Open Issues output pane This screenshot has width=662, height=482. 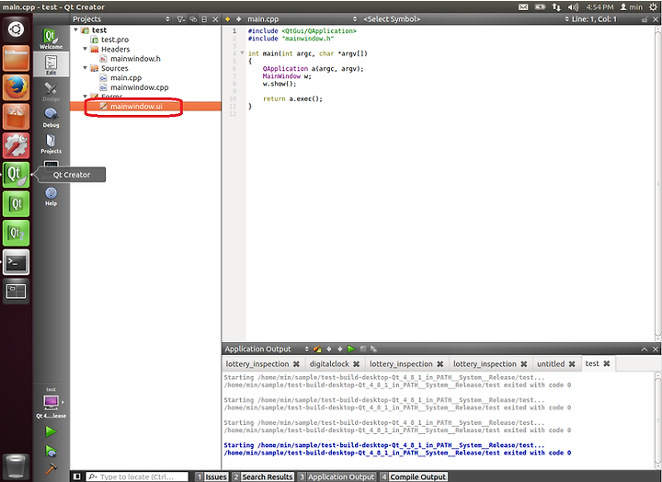tap(212, 476)
